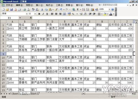Screen dimensions: 138x99
Task: Activate the Format Painter brush
Action: point(56,10)
